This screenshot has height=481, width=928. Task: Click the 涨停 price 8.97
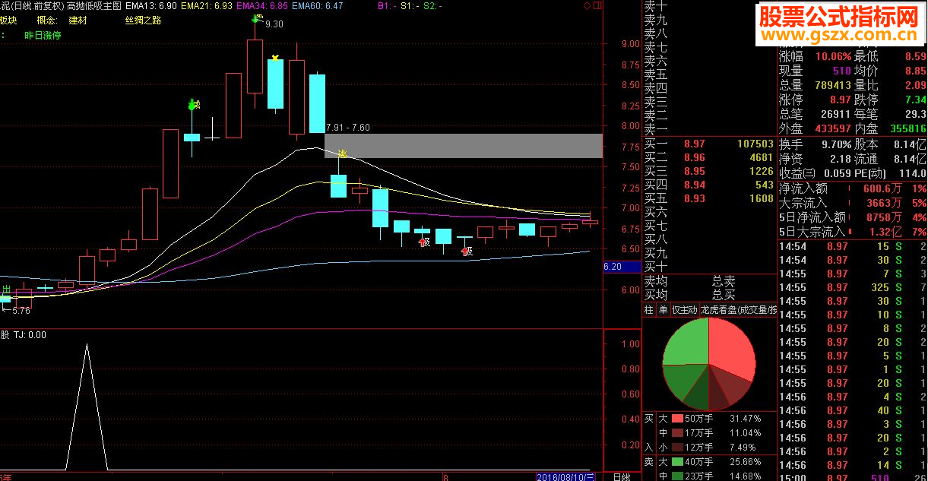(x=840, y=100)
